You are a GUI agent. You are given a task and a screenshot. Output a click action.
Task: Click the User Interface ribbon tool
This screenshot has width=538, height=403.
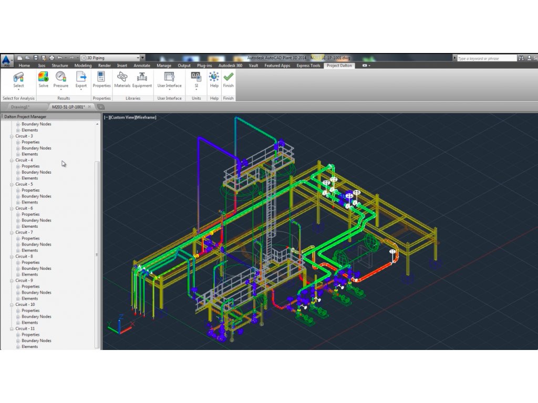(169, 80)
